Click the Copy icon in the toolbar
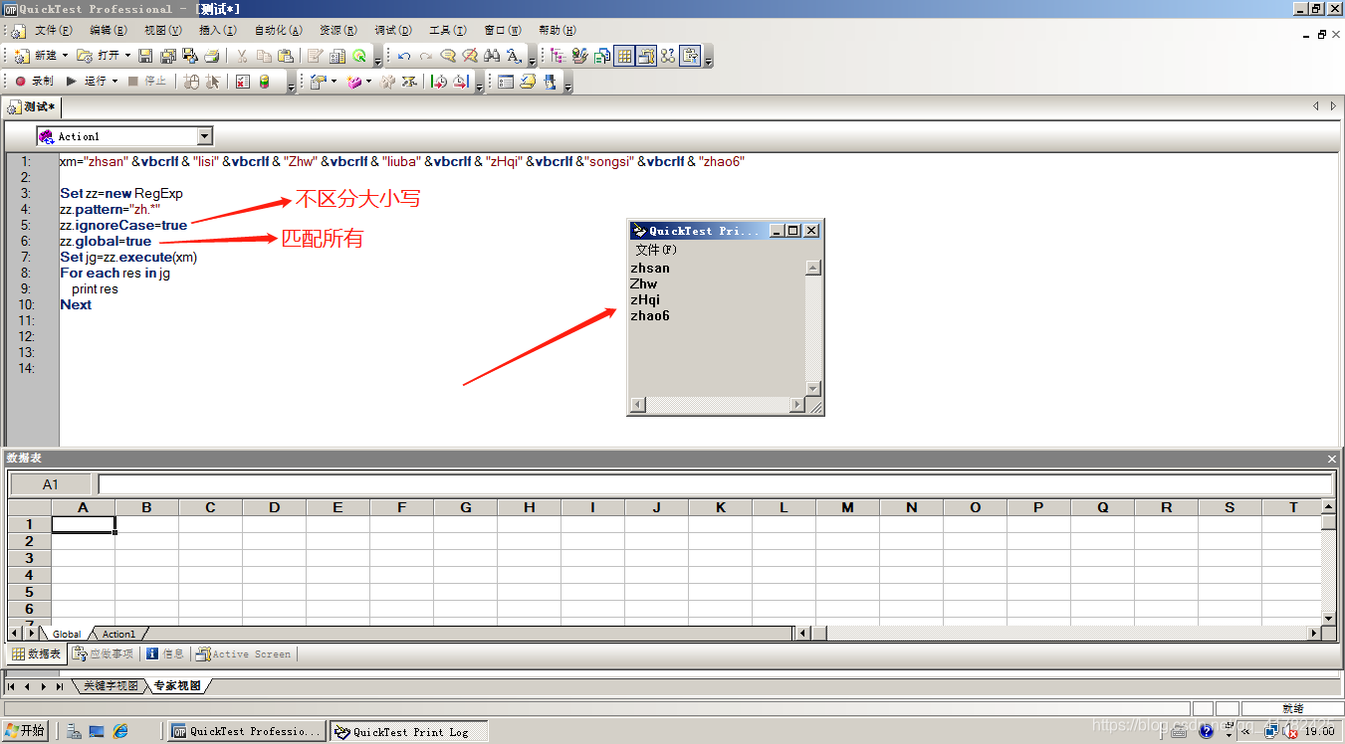The image size is (1345, 744). pos(264,56)
